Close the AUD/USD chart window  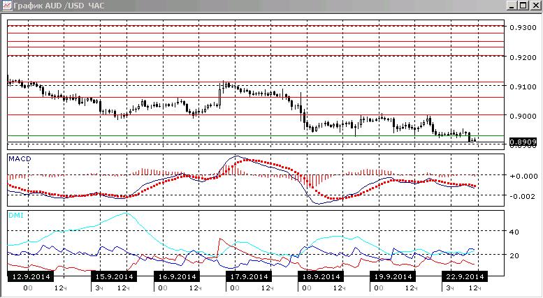[535, 6]
